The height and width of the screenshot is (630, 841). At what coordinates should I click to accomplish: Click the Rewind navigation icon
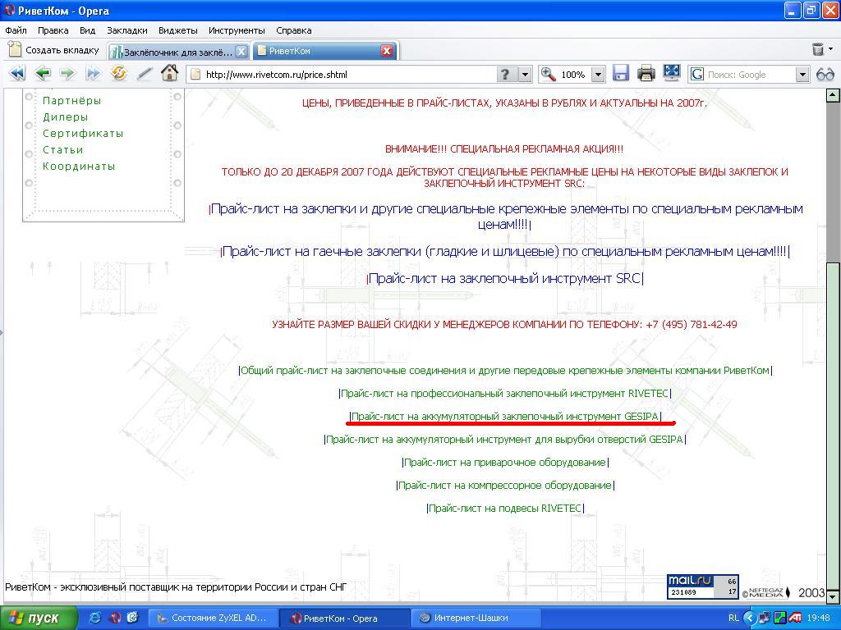(x=17, y=73)
